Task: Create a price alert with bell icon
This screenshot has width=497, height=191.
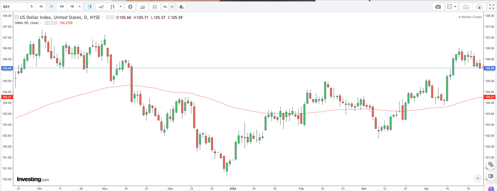Action: click(181, 7)
